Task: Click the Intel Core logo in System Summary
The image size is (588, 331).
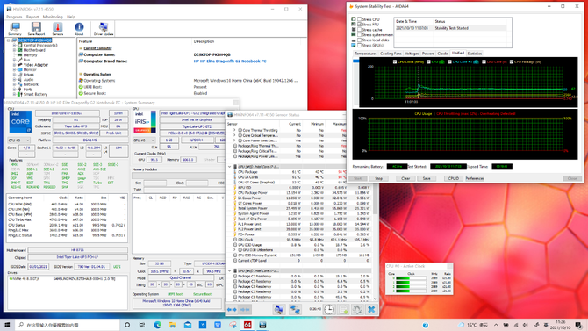Action: pos(20,121)
